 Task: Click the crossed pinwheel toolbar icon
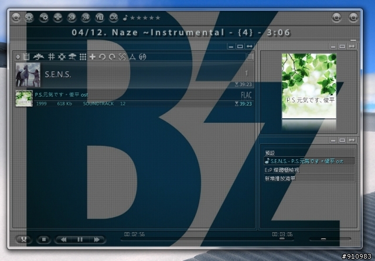coord(122,57)
